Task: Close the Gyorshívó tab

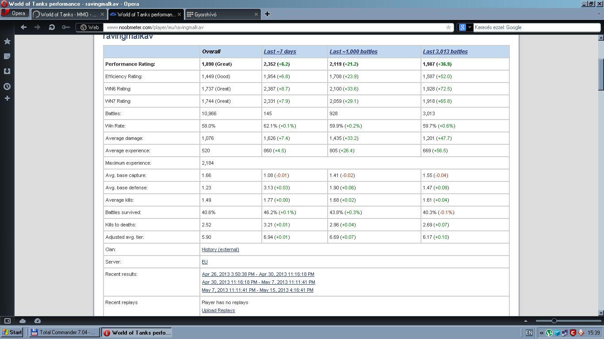Action: click(x=256, y=14)
